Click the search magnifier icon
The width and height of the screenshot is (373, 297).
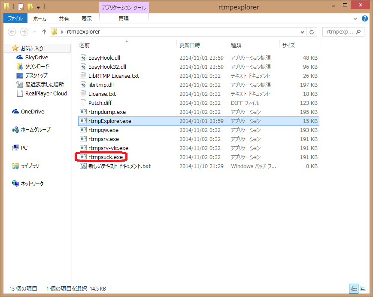358,32
